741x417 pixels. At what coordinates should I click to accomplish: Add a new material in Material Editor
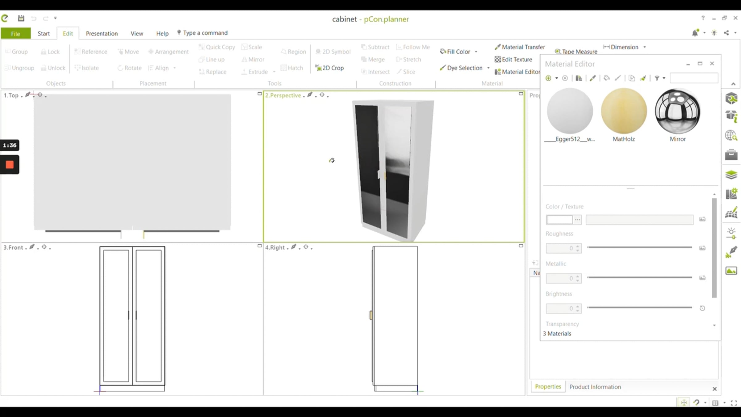click(548, 78)
